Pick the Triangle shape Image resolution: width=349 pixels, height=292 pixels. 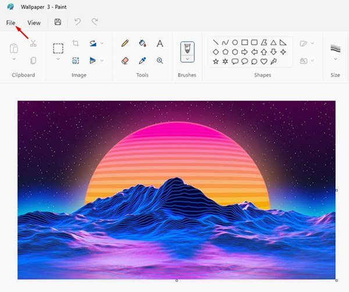[273, 42]
